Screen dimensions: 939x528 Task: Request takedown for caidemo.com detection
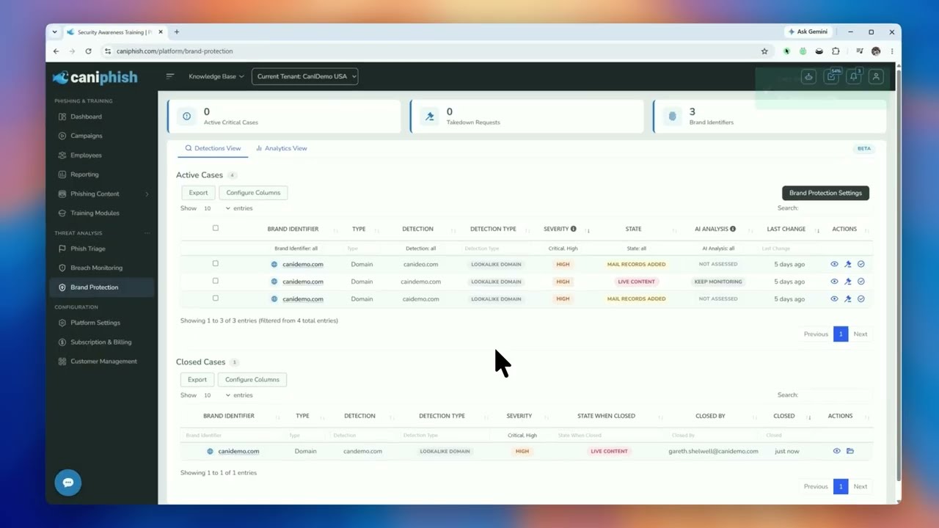coord(848,299)
